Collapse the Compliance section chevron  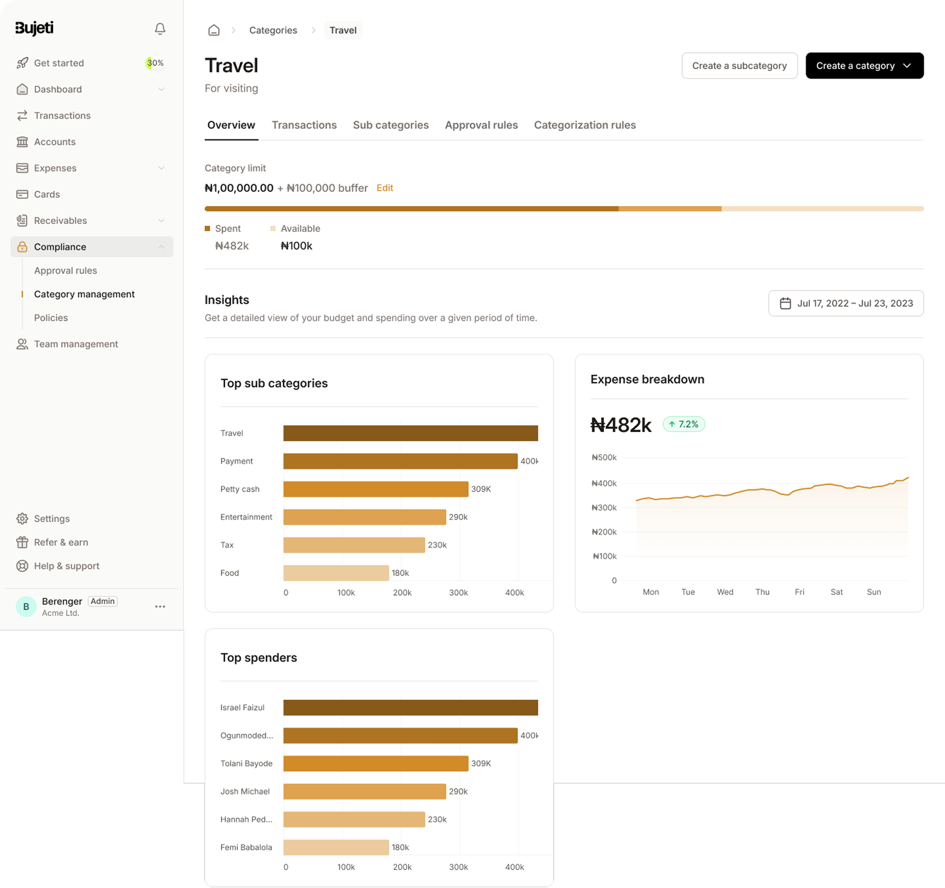coord(162,246)
